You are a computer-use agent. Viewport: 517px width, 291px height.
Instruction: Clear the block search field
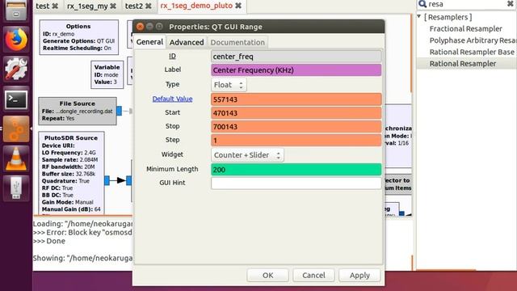click(510, 4)
